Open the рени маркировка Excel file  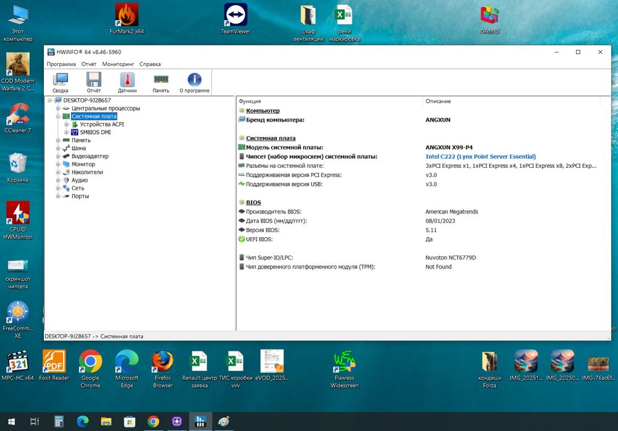tap(344, 23)
